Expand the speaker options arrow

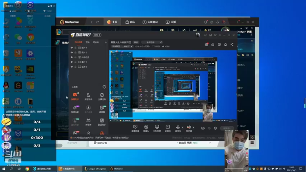tap(194, 128)
